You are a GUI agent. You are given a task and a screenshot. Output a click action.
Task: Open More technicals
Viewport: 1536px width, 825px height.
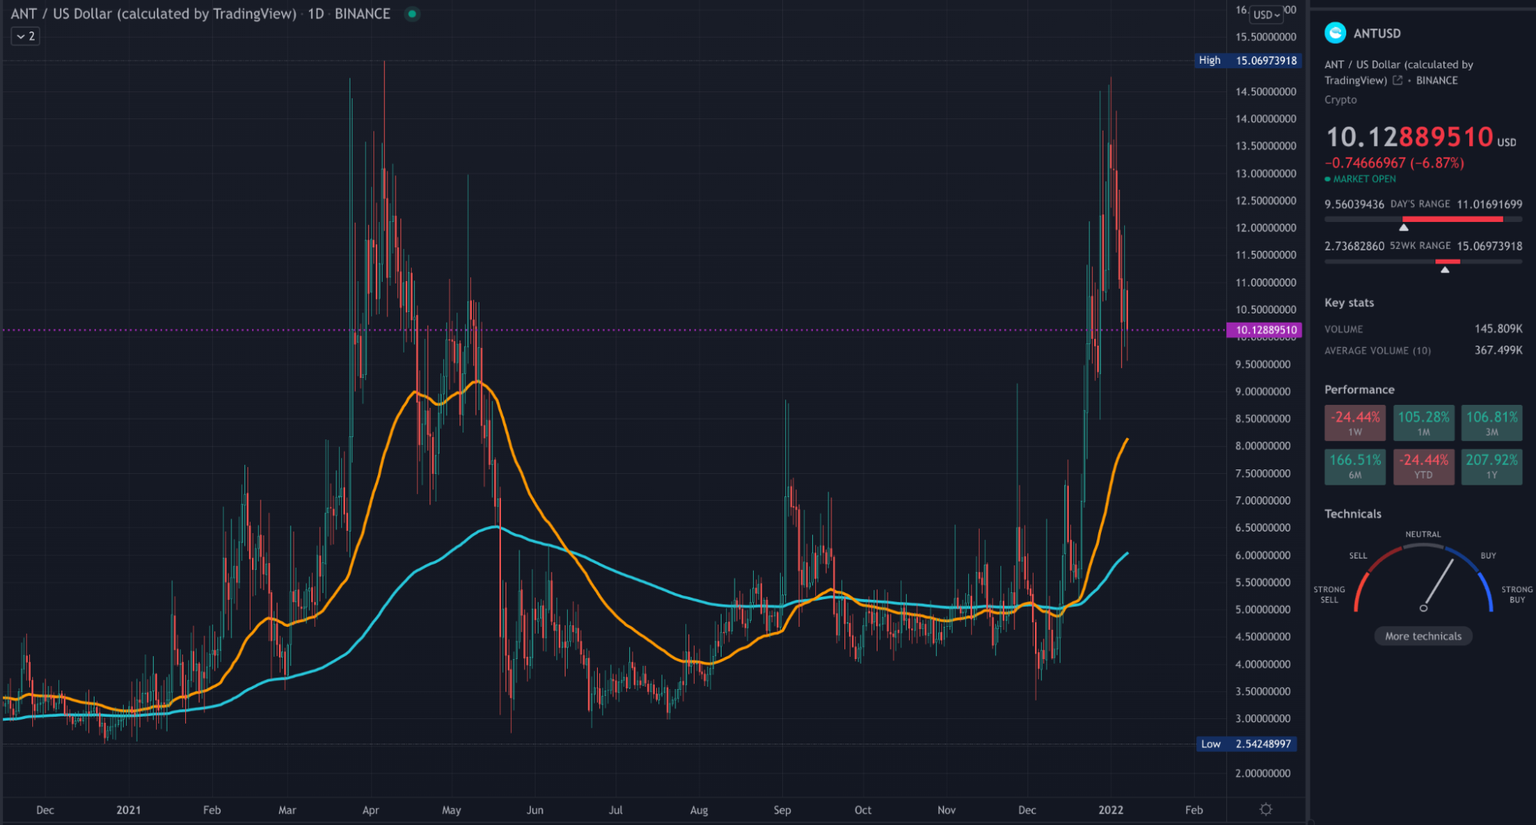pos(1423,636)
